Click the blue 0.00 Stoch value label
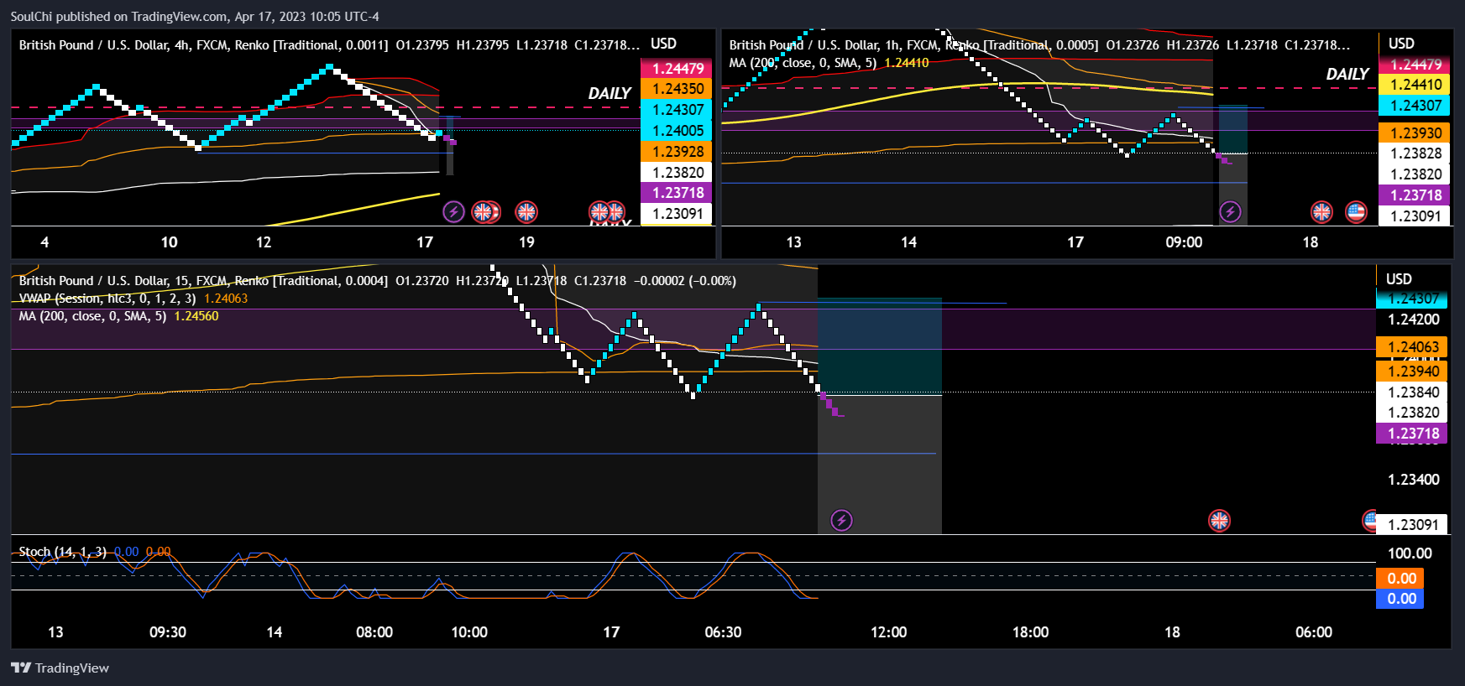The height and width of the screenshot is (686, 1465). [x=1401, y=599]
